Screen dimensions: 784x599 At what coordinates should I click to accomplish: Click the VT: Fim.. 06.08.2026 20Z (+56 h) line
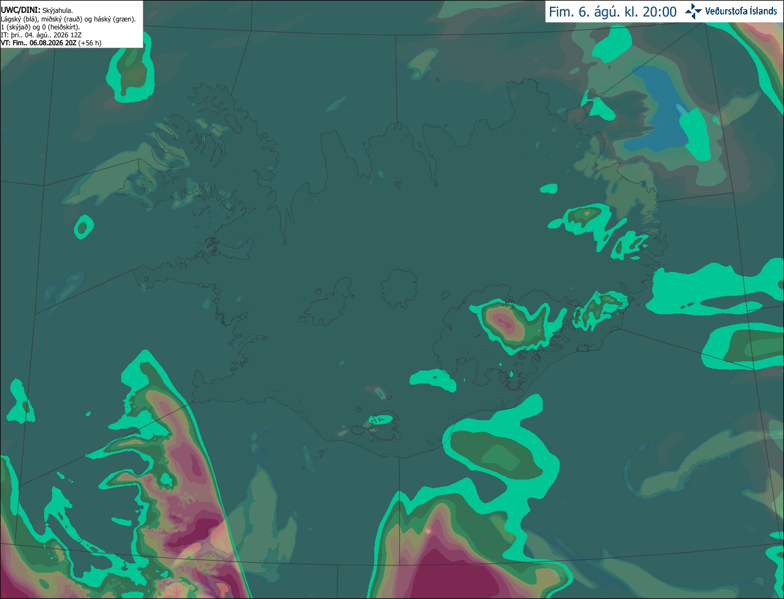(x=51, y=43)
